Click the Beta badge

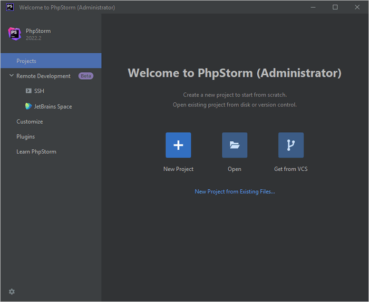[86, 76]
